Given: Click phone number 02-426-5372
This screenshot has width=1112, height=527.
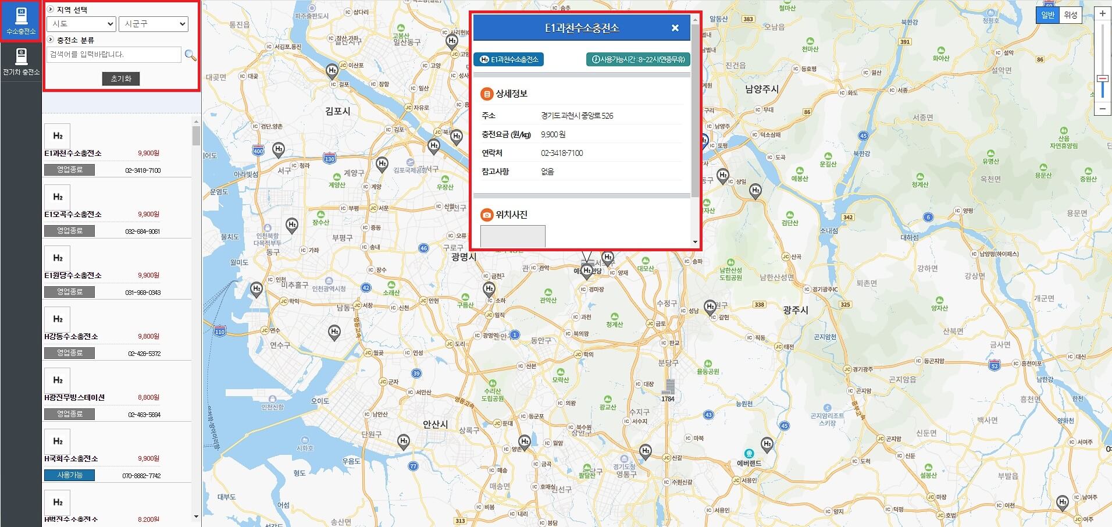Looking at the screenshot, I should coord(144,354).
